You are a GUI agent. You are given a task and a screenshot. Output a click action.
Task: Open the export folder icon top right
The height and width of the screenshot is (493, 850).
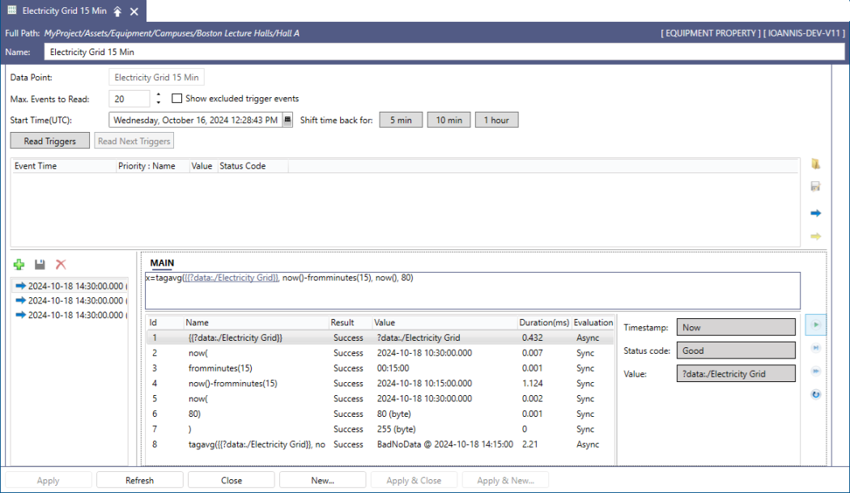(816, 164)
